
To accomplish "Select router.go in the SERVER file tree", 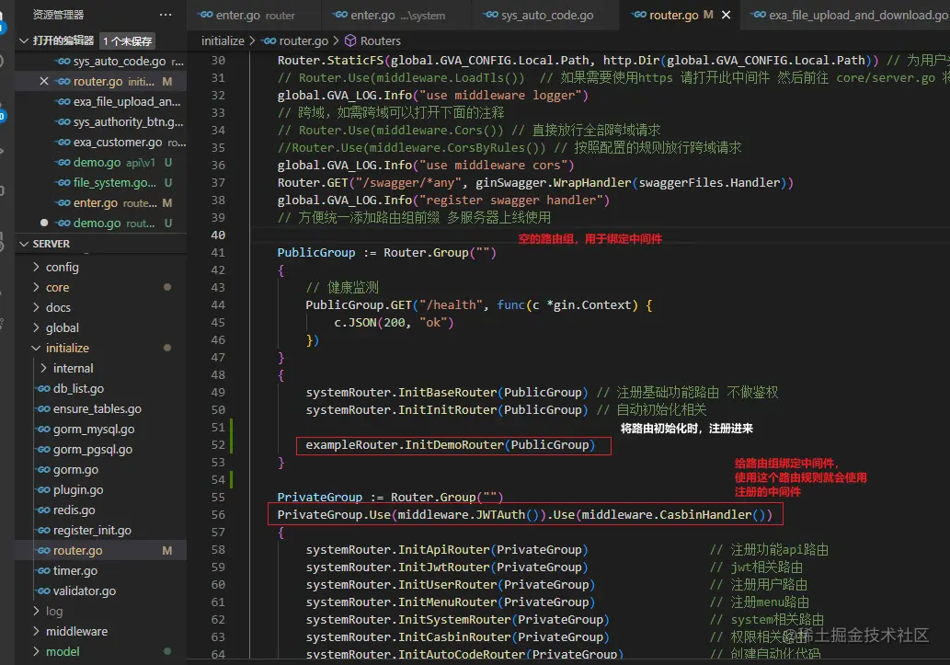I will click(x=100, y=550).
